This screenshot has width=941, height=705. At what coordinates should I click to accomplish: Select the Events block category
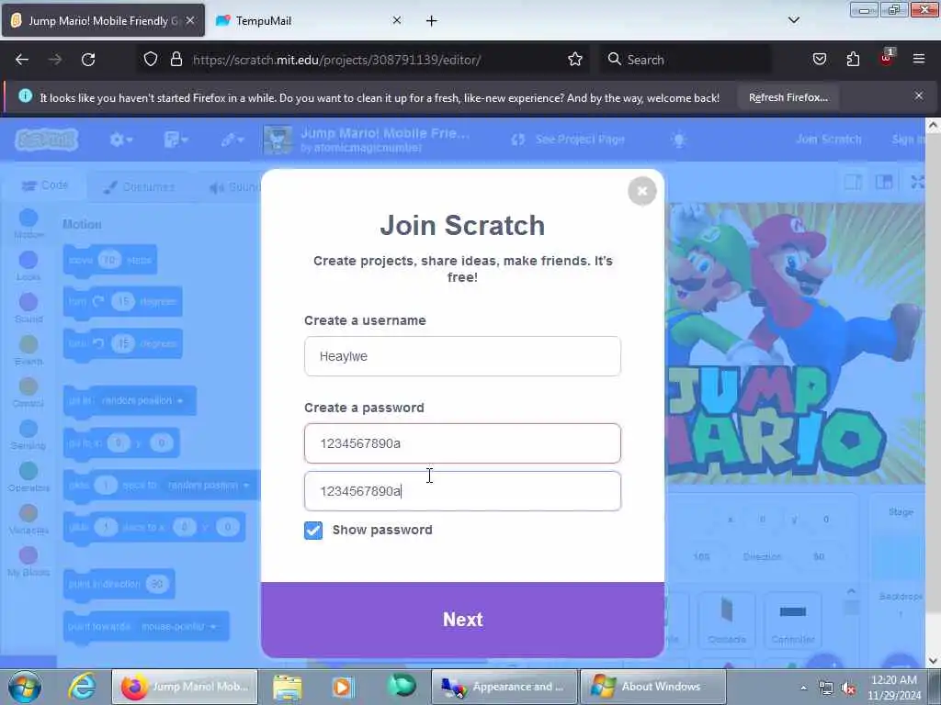coord(28,351)
